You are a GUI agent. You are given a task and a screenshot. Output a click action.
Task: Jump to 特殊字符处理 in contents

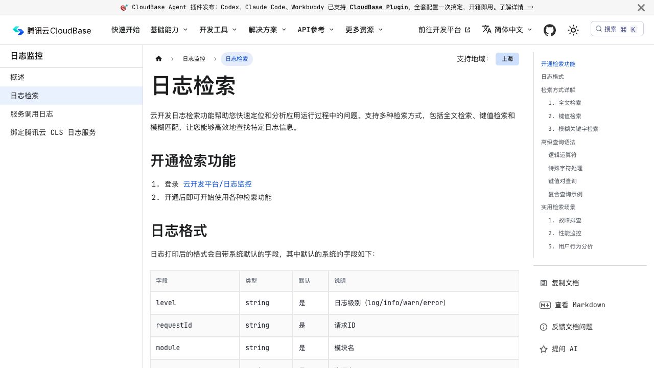(565, 168)
